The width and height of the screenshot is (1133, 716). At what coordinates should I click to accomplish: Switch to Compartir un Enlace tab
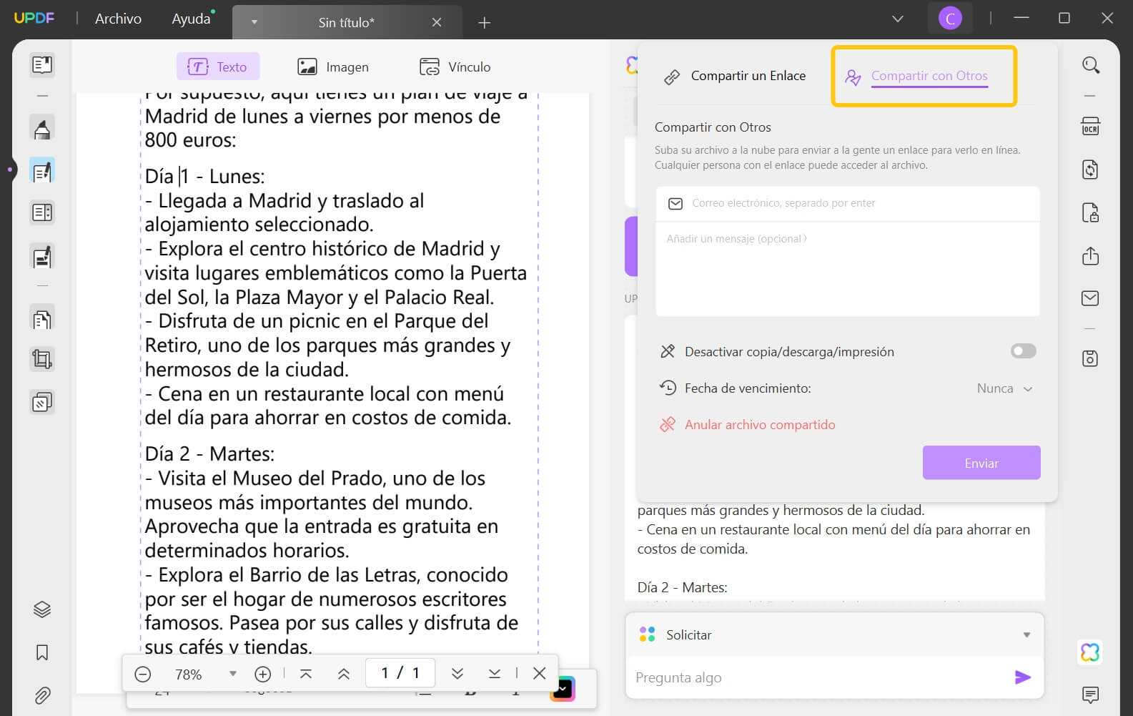click(x=734, y=76)
